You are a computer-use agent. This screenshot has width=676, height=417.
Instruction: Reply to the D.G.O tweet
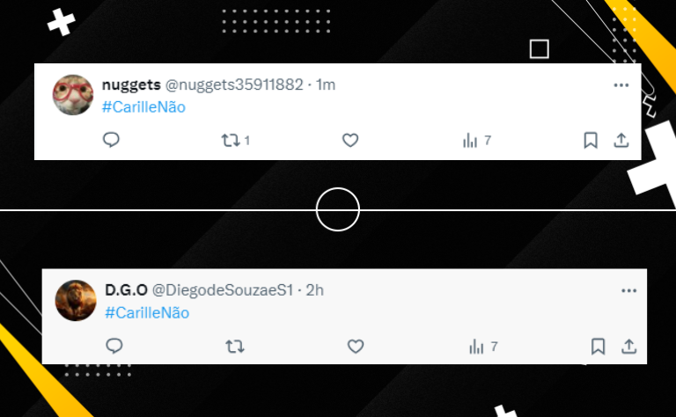[x=114, y=346]
